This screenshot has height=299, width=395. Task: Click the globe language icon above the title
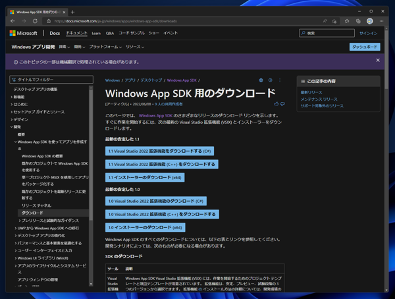click(x=261, y=80)
